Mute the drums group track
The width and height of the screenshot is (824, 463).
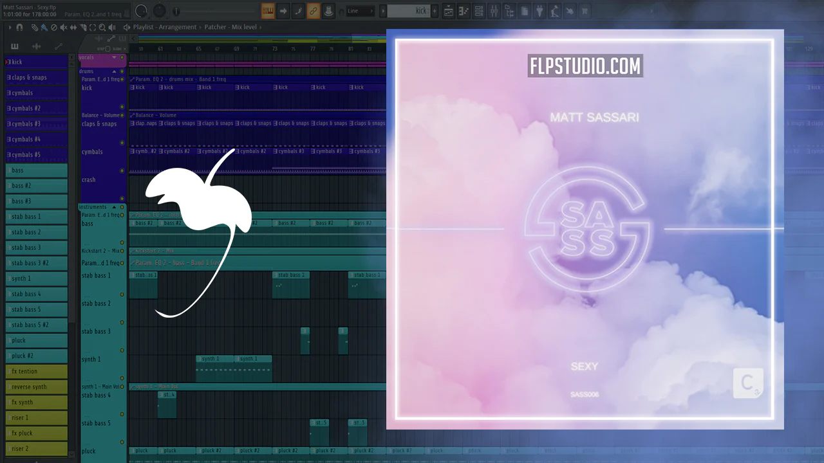[x=122, y=71]
